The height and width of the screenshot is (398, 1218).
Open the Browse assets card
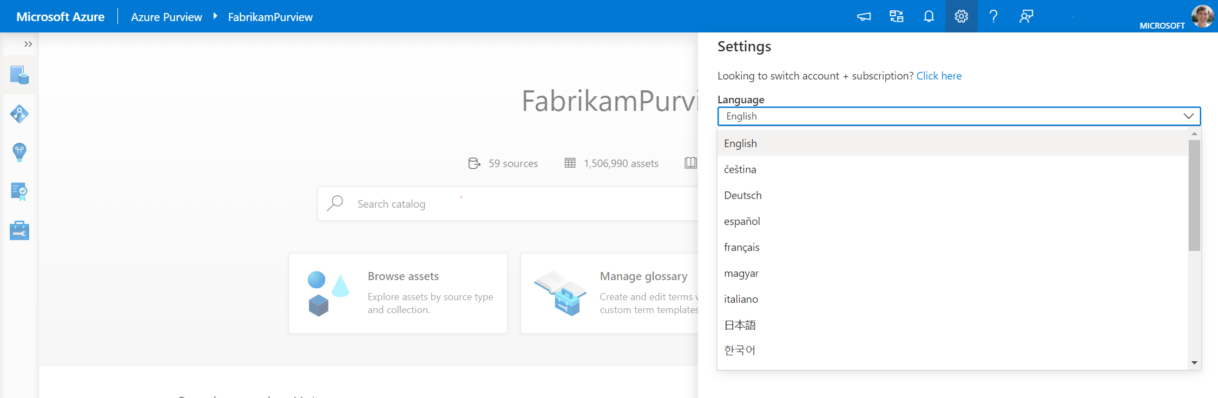[398, 293]
